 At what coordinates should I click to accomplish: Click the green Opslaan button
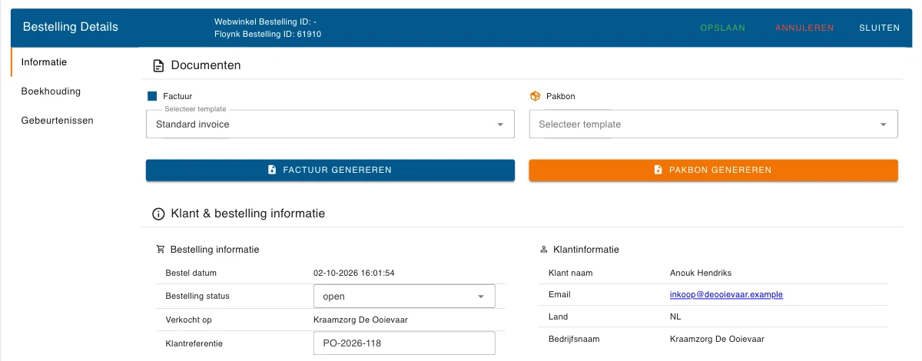723,28
